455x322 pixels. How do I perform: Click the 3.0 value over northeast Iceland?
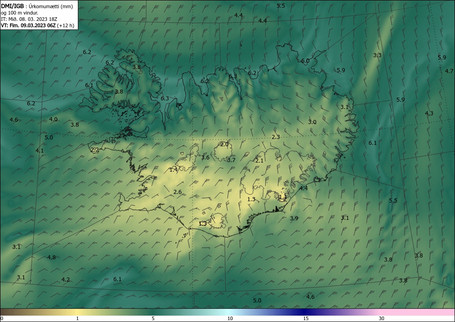[312, 122]
